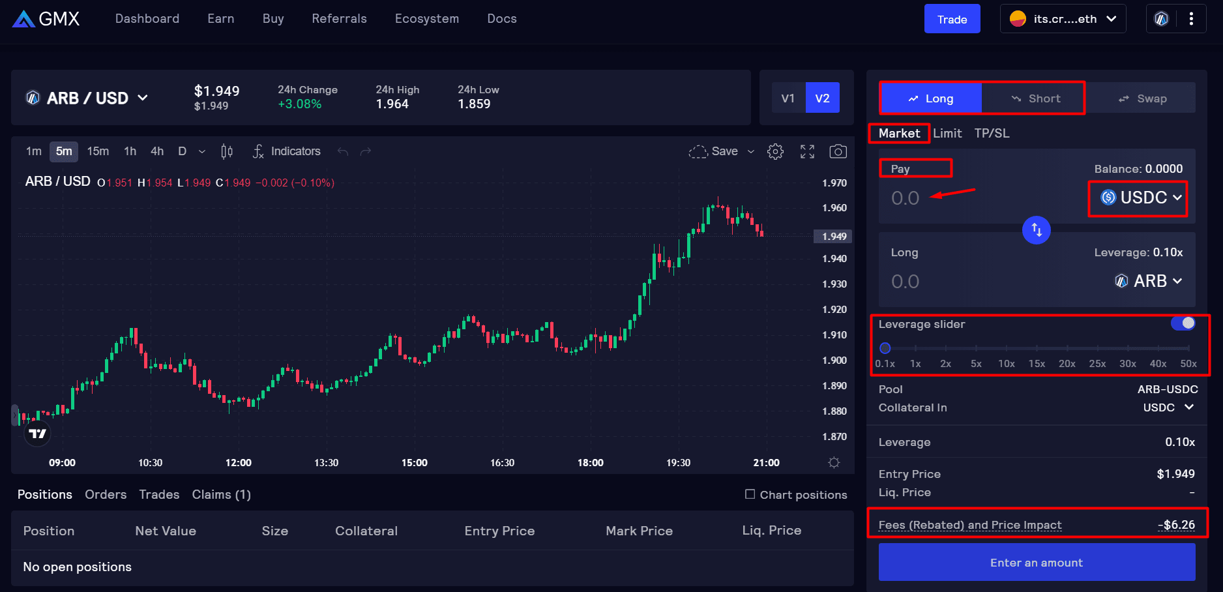Redo chart action
1223x592 pixels.
[x=366, y=151]
